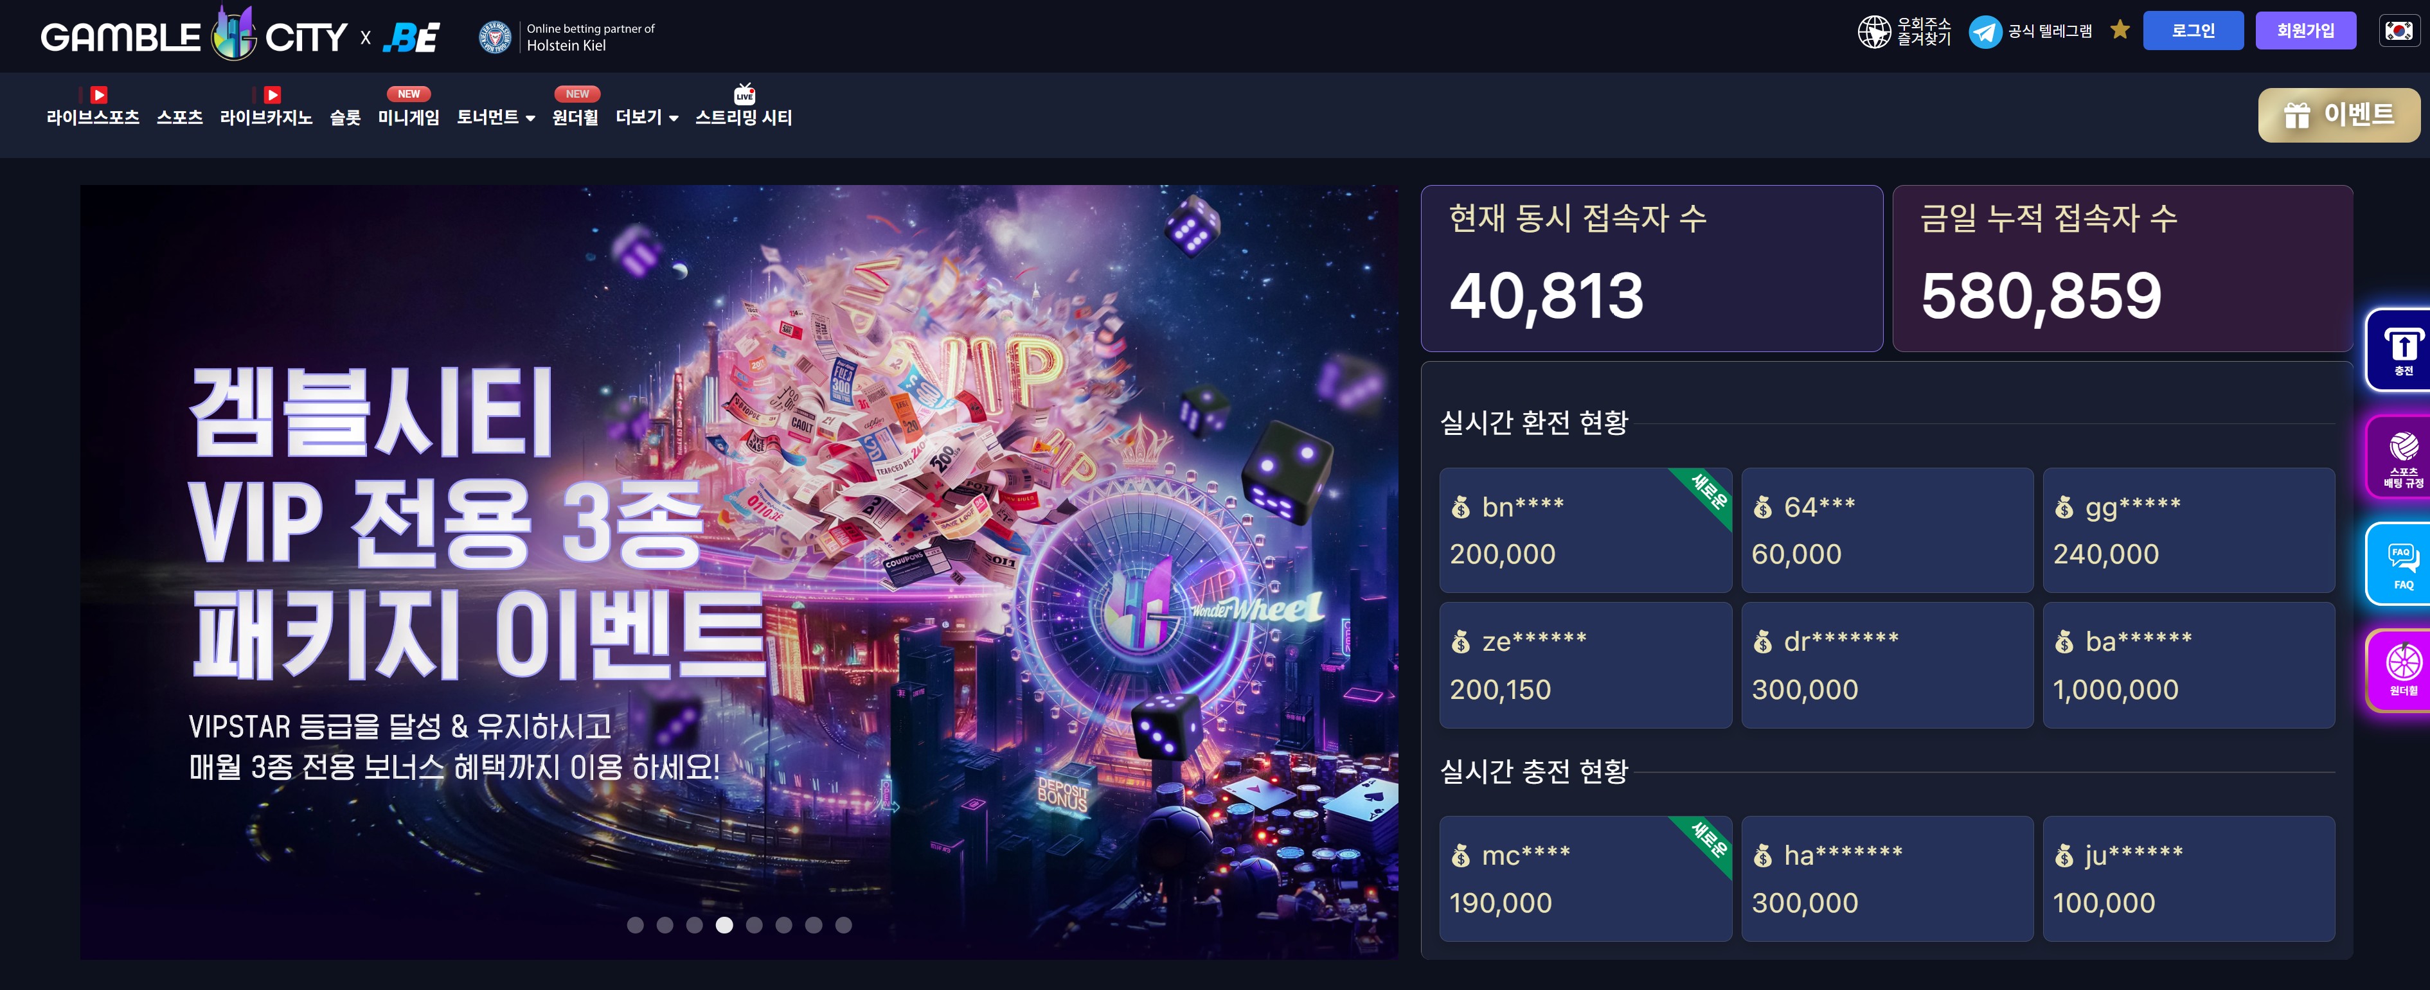Image resolution: width=2430 pixels, height=990 pixels.
Task: Click the Gamble City logo
Action: tap(240, 35)
